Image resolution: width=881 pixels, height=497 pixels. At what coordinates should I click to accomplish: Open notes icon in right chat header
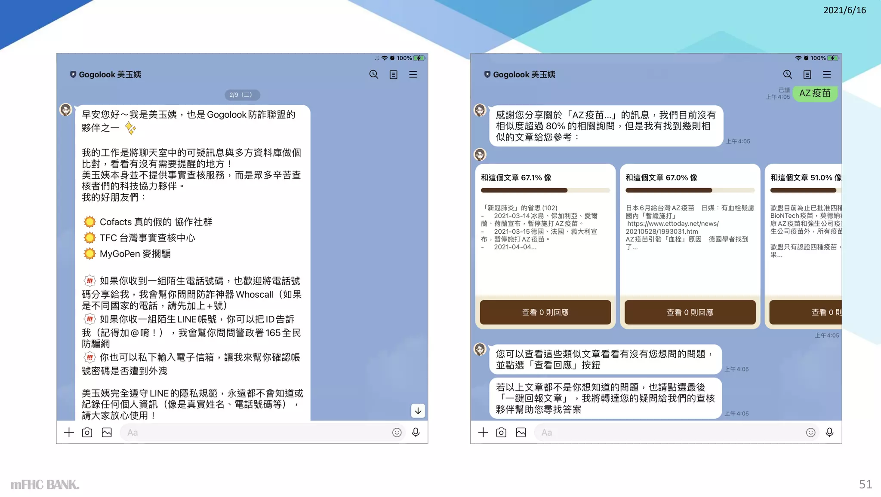point(807,75)
